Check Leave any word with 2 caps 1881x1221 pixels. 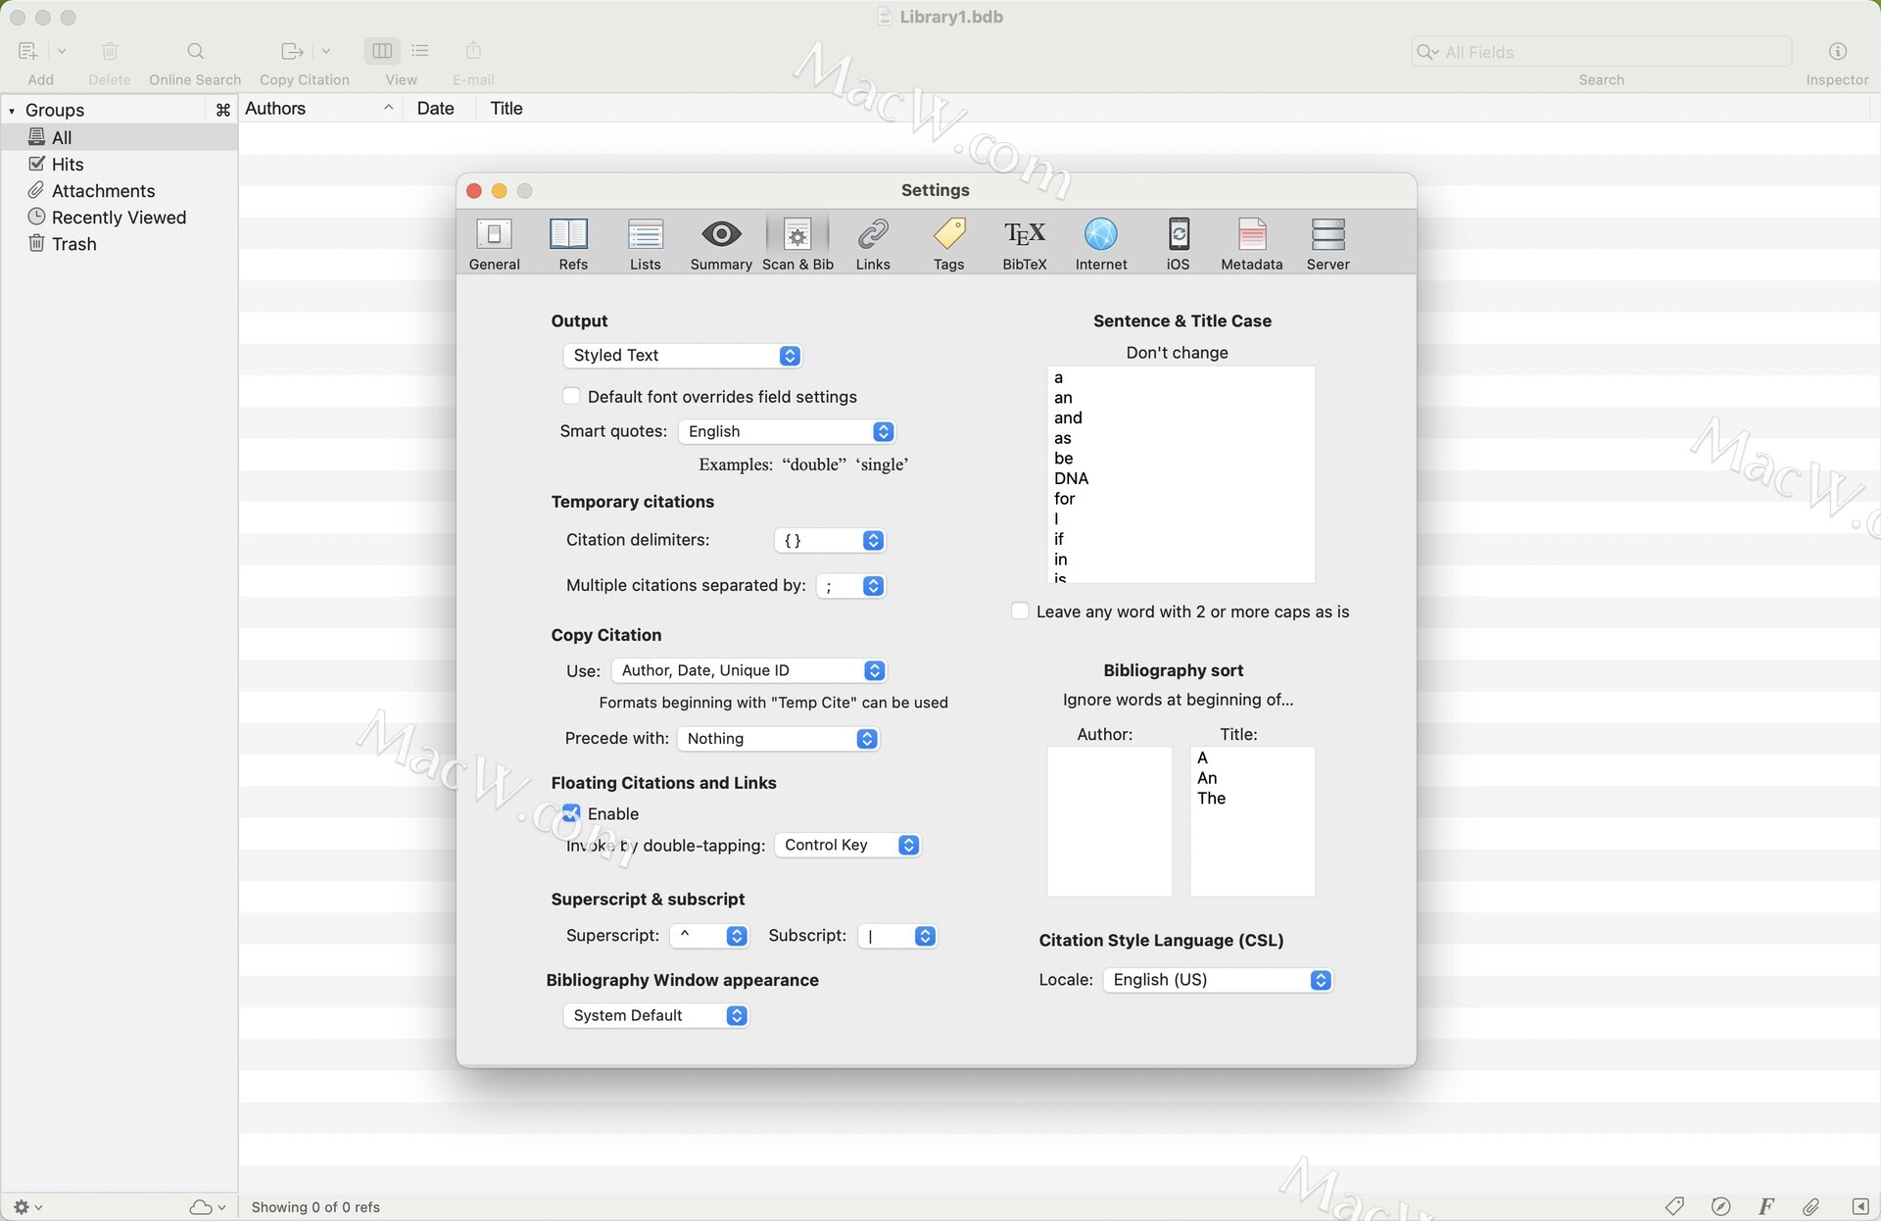1020,611
